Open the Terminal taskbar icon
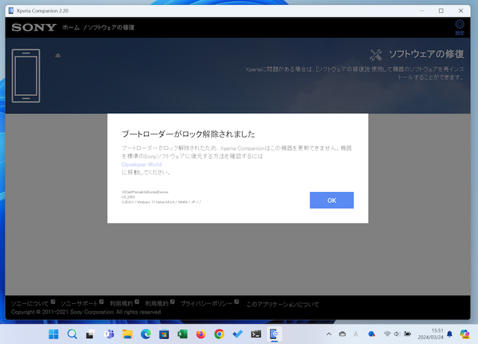 point(256,334)
